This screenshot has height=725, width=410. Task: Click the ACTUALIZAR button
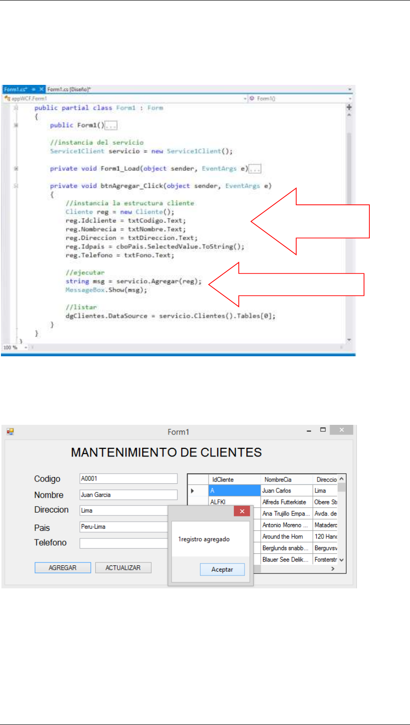point(123,568)
